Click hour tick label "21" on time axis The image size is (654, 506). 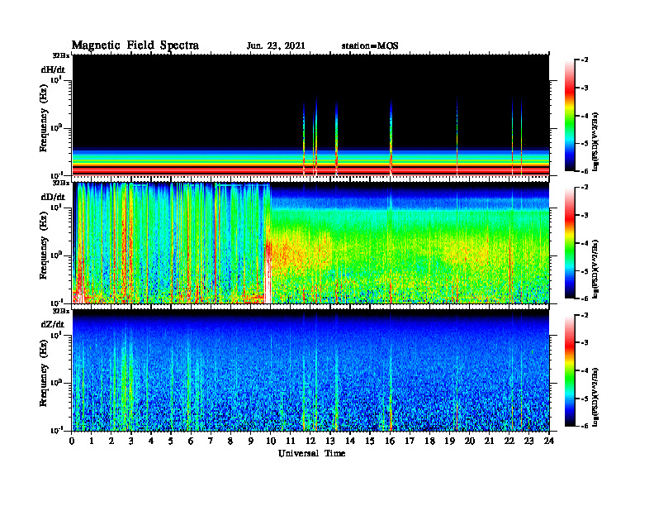(x=489, y=441)
